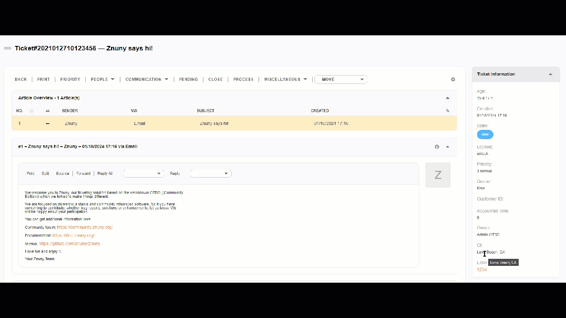Image resolution: width=566 pixels, height=318 pixels.
Task: Open the Reply dropdown for article 1
Action: pos(210,173)
